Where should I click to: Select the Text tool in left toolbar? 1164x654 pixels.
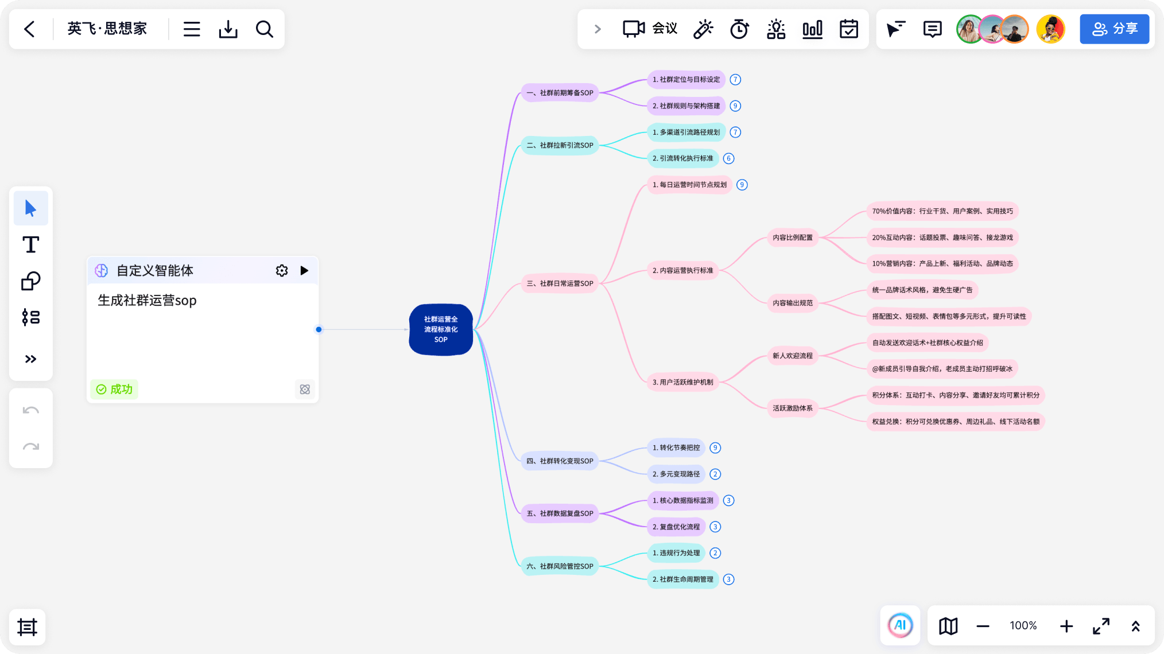click(31, 245)
